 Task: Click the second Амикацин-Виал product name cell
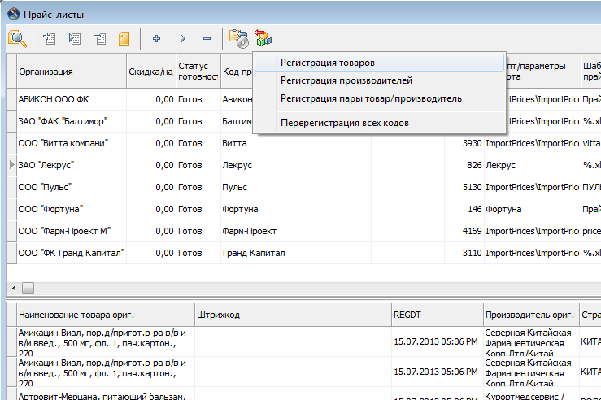pyautogui.click(x=107, y=372)
